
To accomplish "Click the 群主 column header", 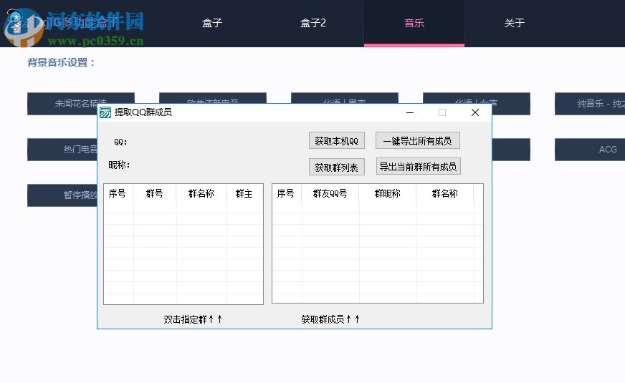I will pyautogui.click(x=244, y=193).
